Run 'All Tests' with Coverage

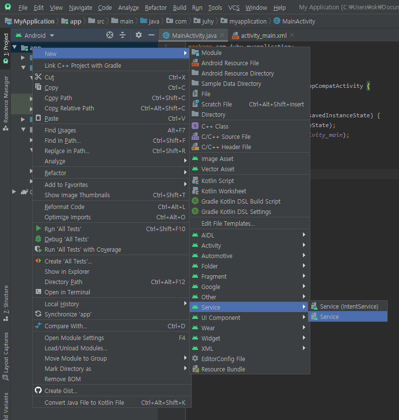coord(112,249)
